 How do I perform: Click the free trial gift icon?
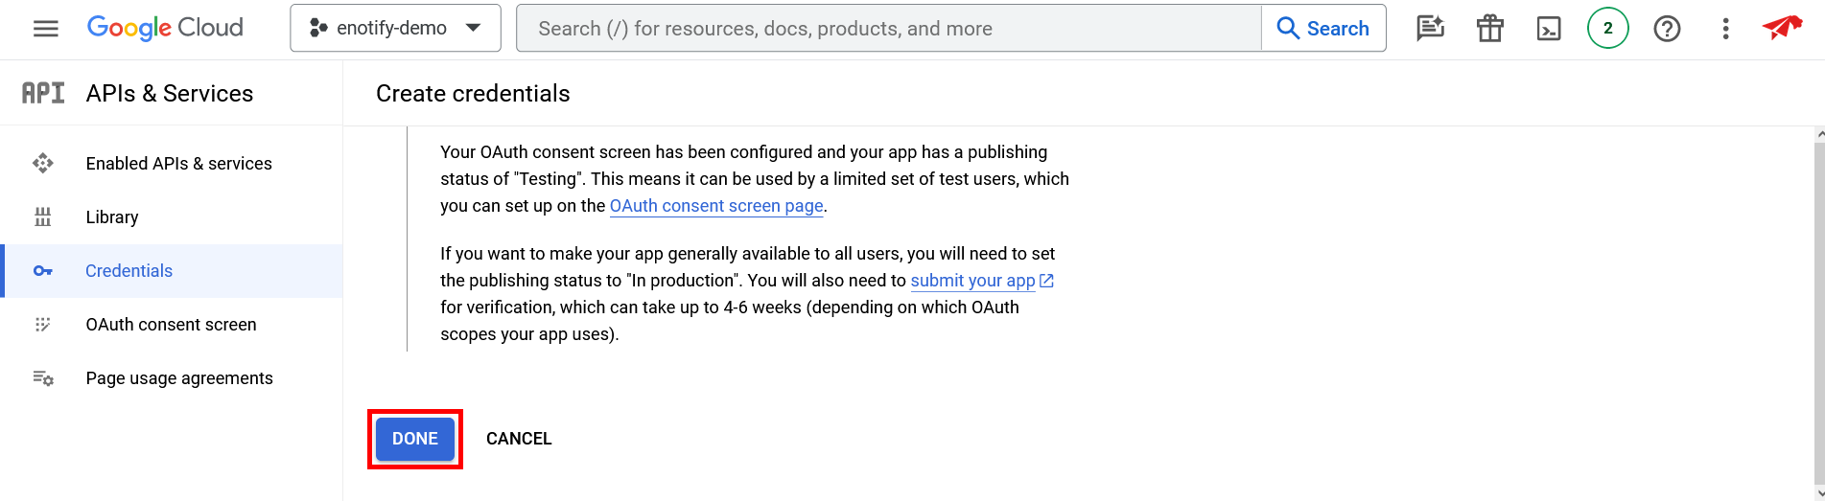1489,29
